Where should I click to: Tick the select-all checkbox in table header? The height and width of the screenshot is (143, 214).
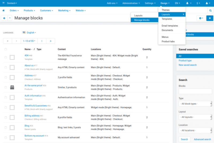[x=6, y=49]
